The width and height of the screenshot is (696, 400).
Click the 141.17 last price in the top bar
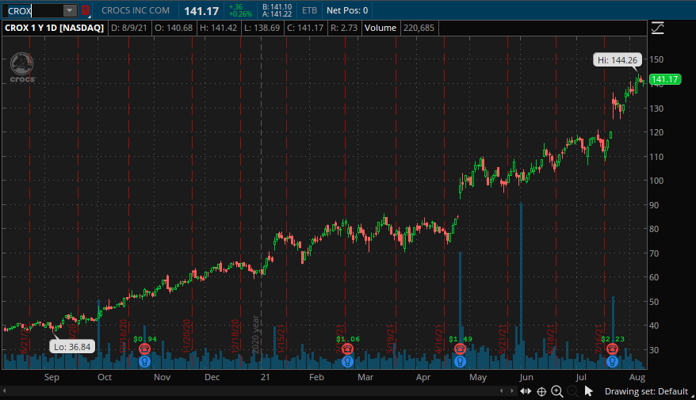tap(201, 11)
